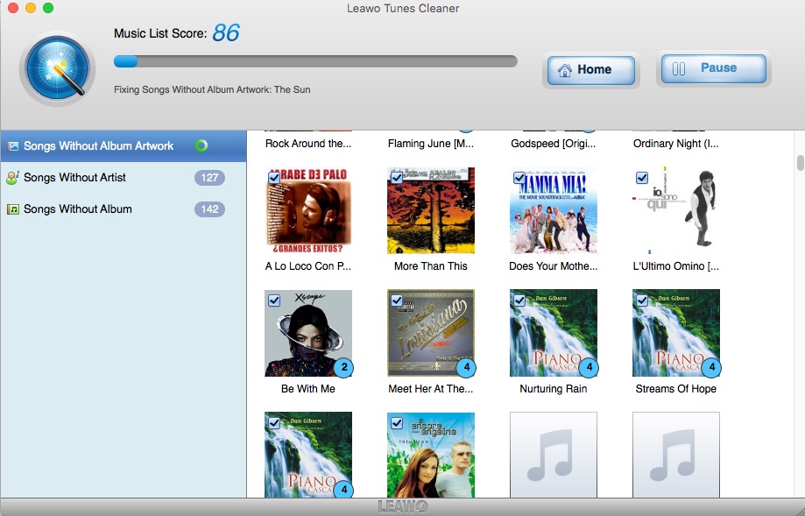Viewport: 805px width, 516px height.
Task: Click the Songs Without Album music icon
Action: point(13,209)
